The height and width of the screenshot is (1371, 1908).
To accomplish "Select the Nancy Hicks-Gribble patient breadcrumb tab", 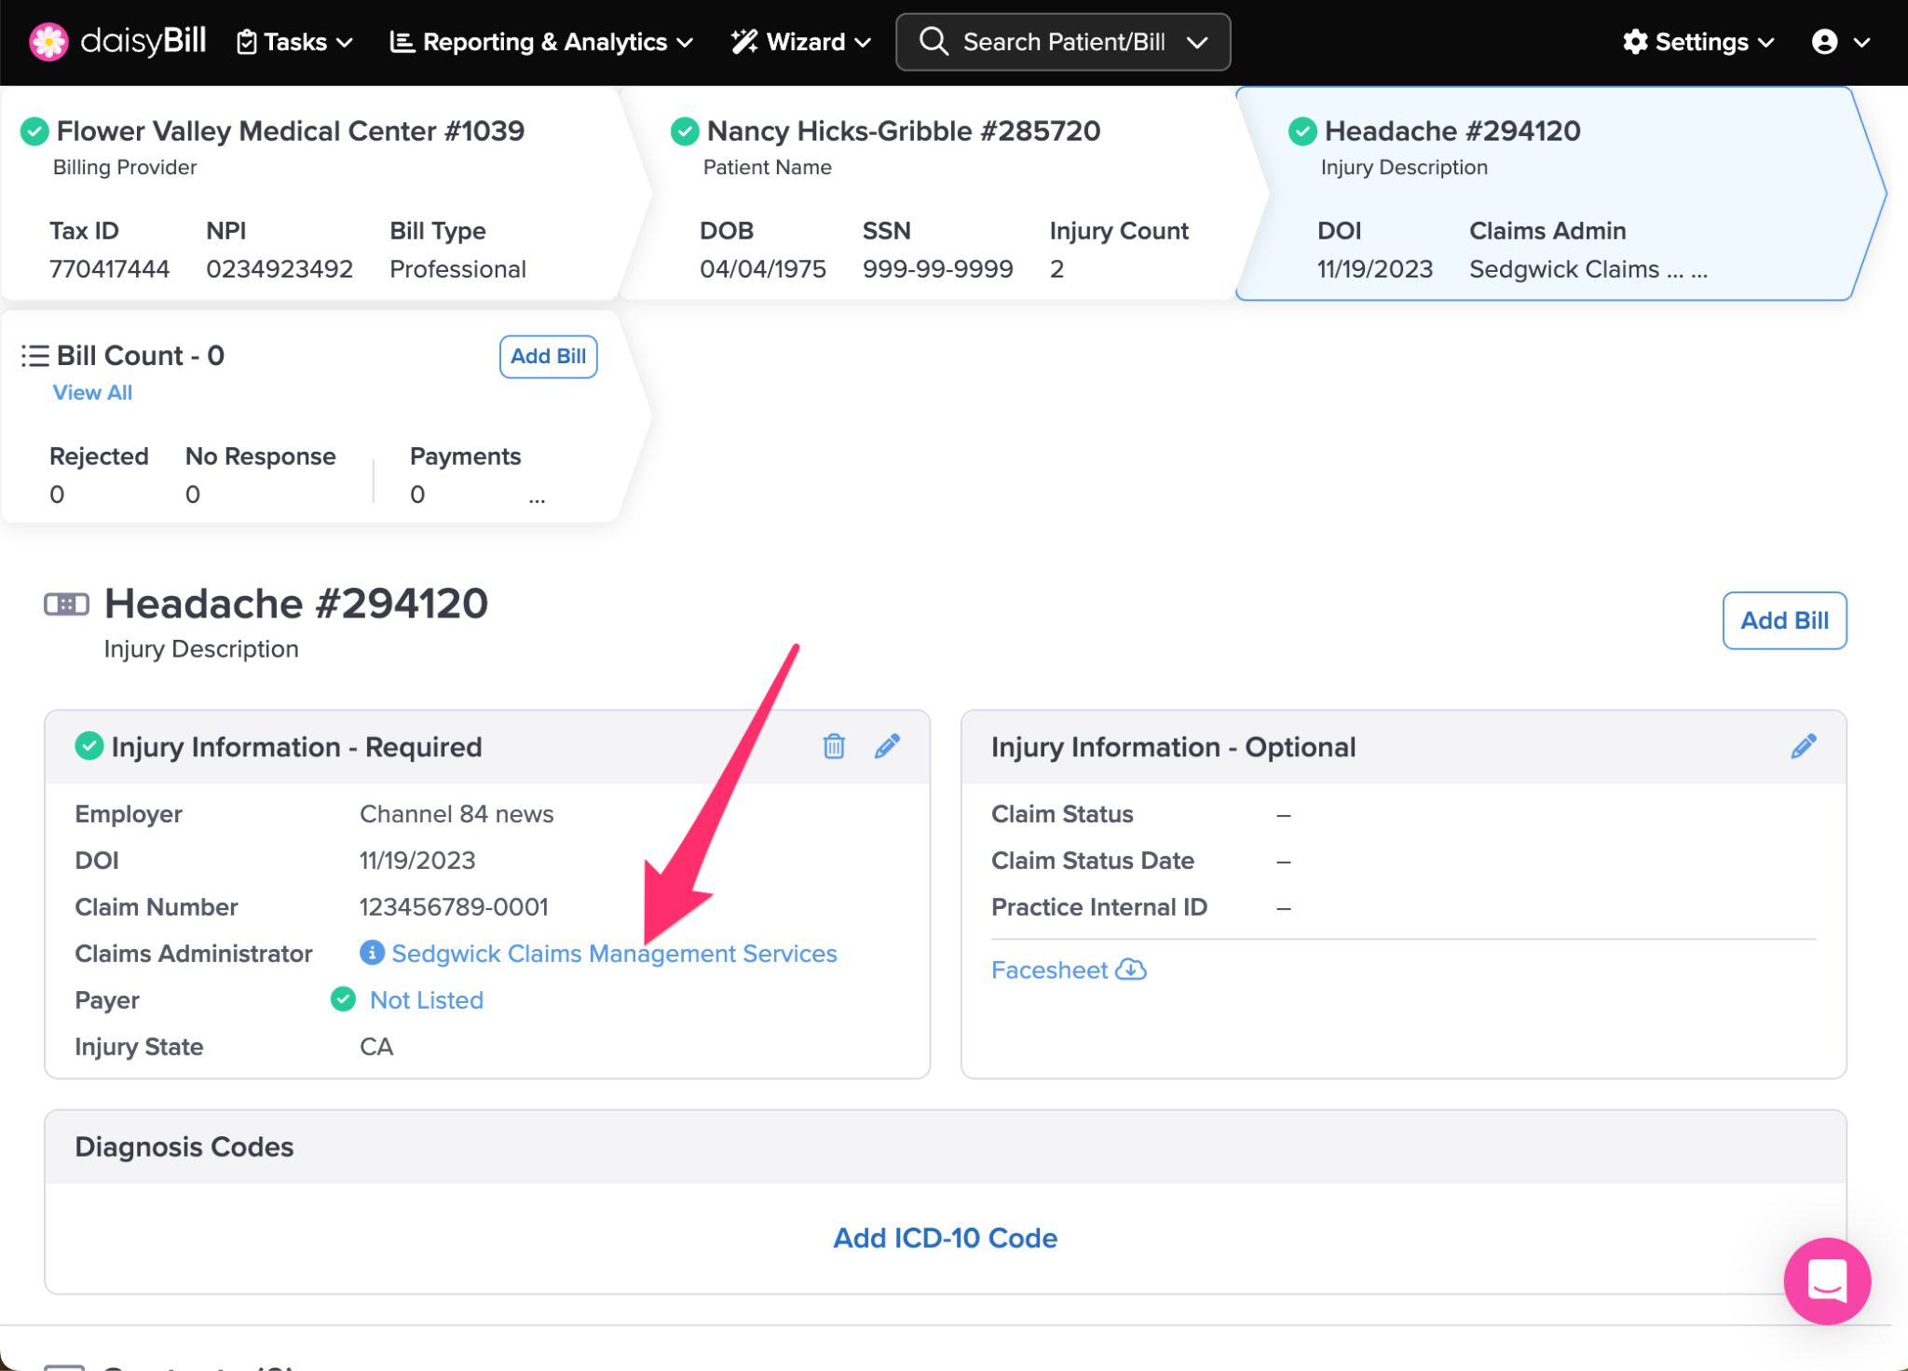I will click(x=903, y=131).
